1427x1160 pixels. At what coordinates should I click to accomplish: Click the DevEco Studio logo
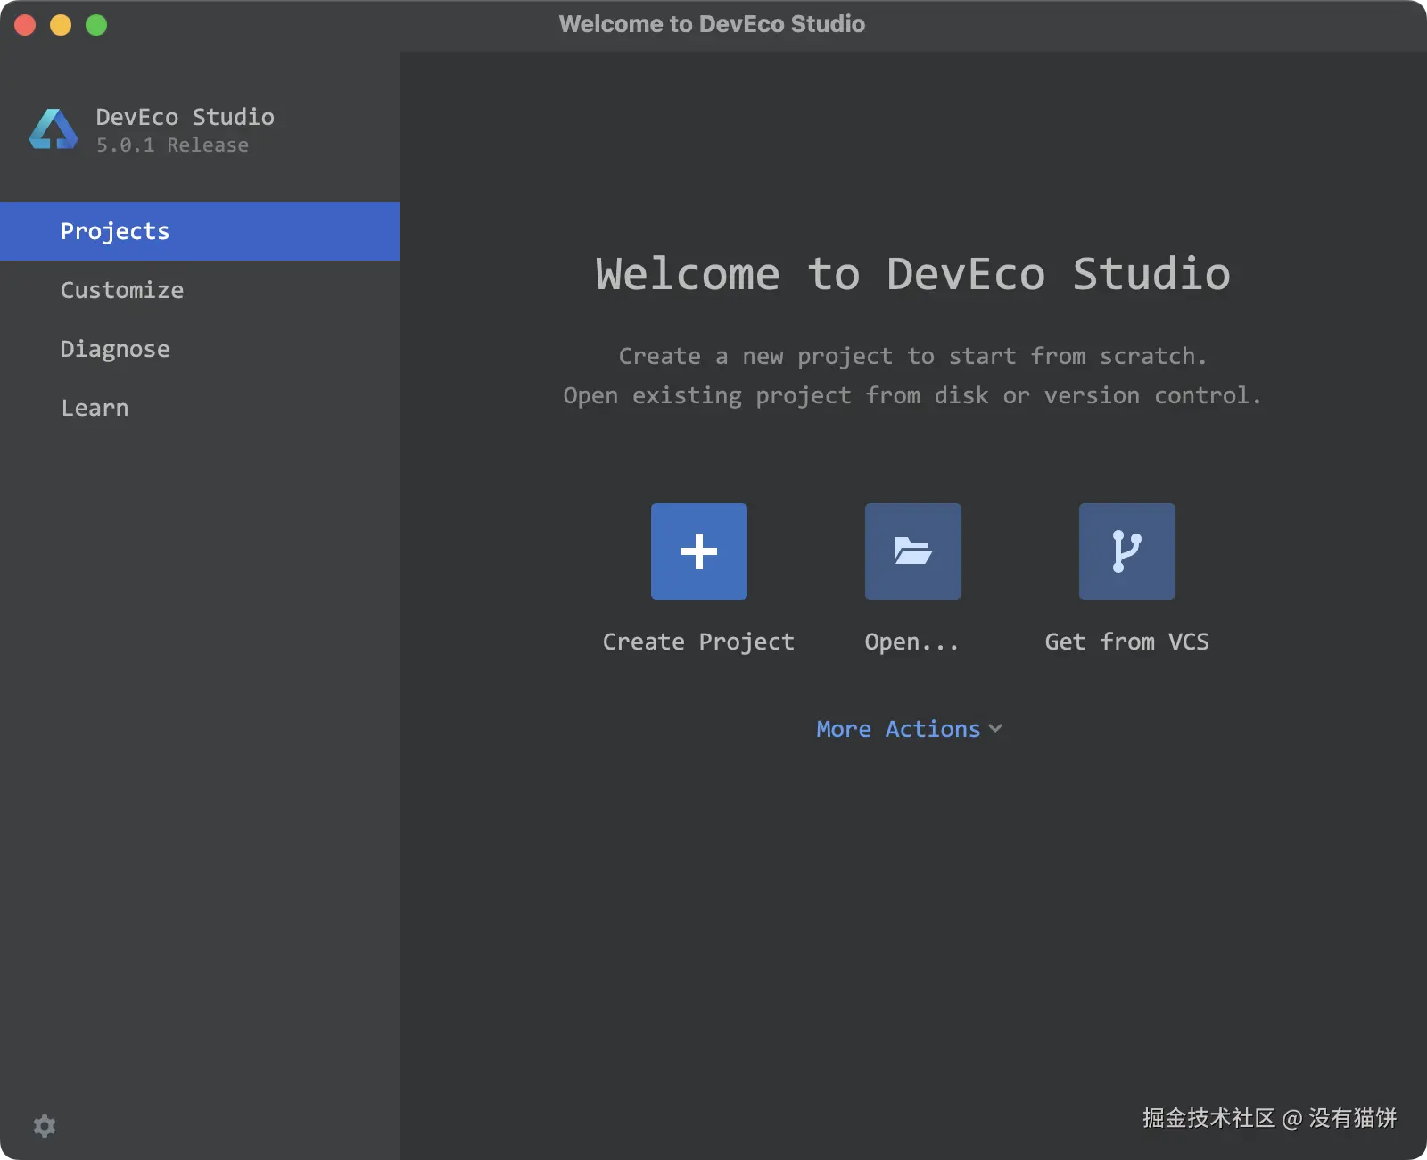click(x=54, y=129)
